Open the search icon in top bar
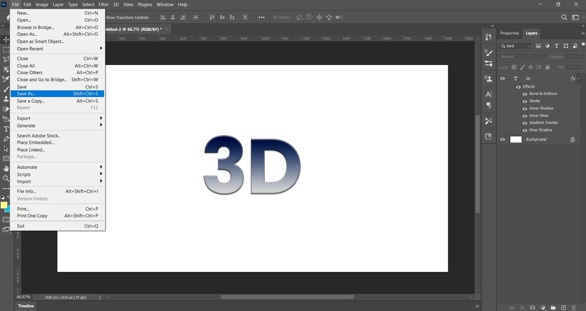The height and width of the screenshot is (311, 586). coord(564,17)
